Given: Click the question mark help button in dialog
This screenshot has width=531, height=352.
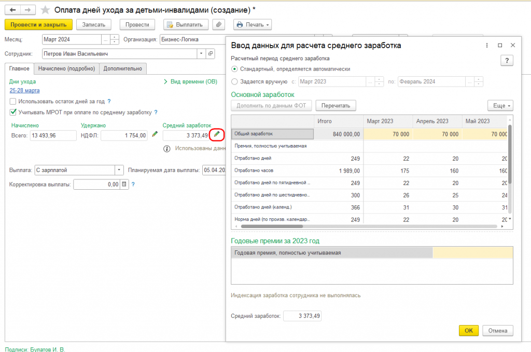Looking at the screenshot, I should pos(507,61).
